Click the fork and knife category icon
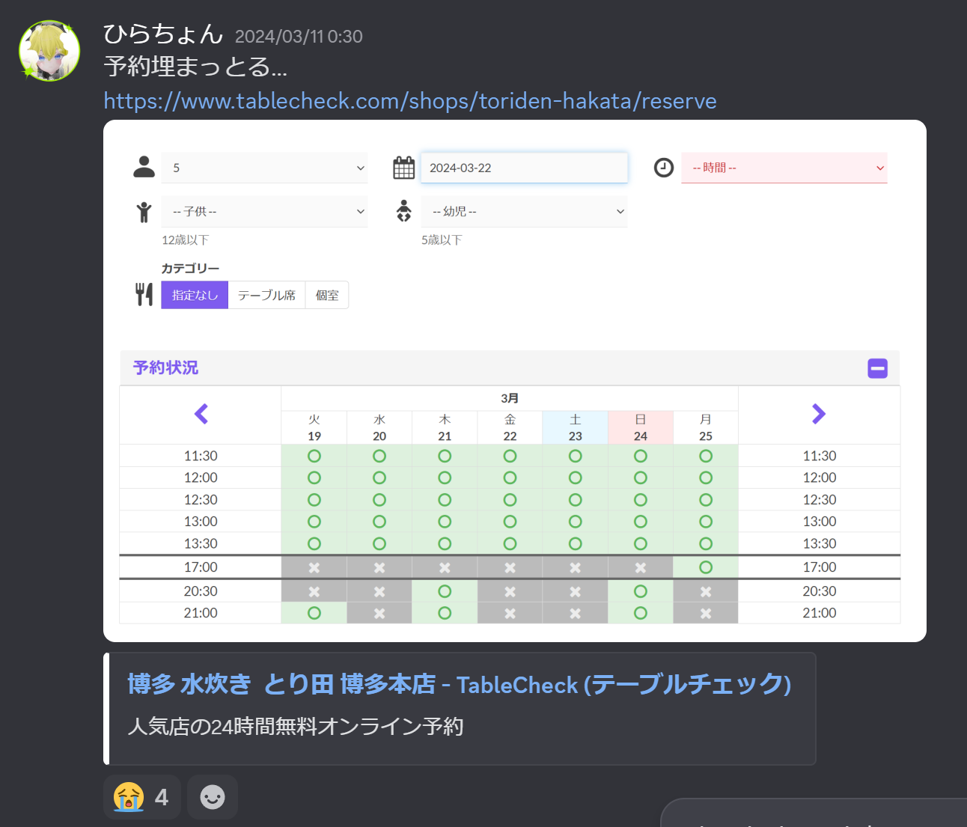 (x=144, y=294)
